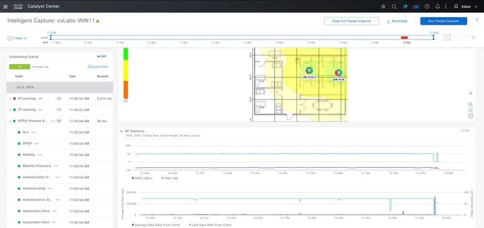Select the LAB-9136 access point icon
Viewport: 484px width, 228px height.
tap(338, 73)
